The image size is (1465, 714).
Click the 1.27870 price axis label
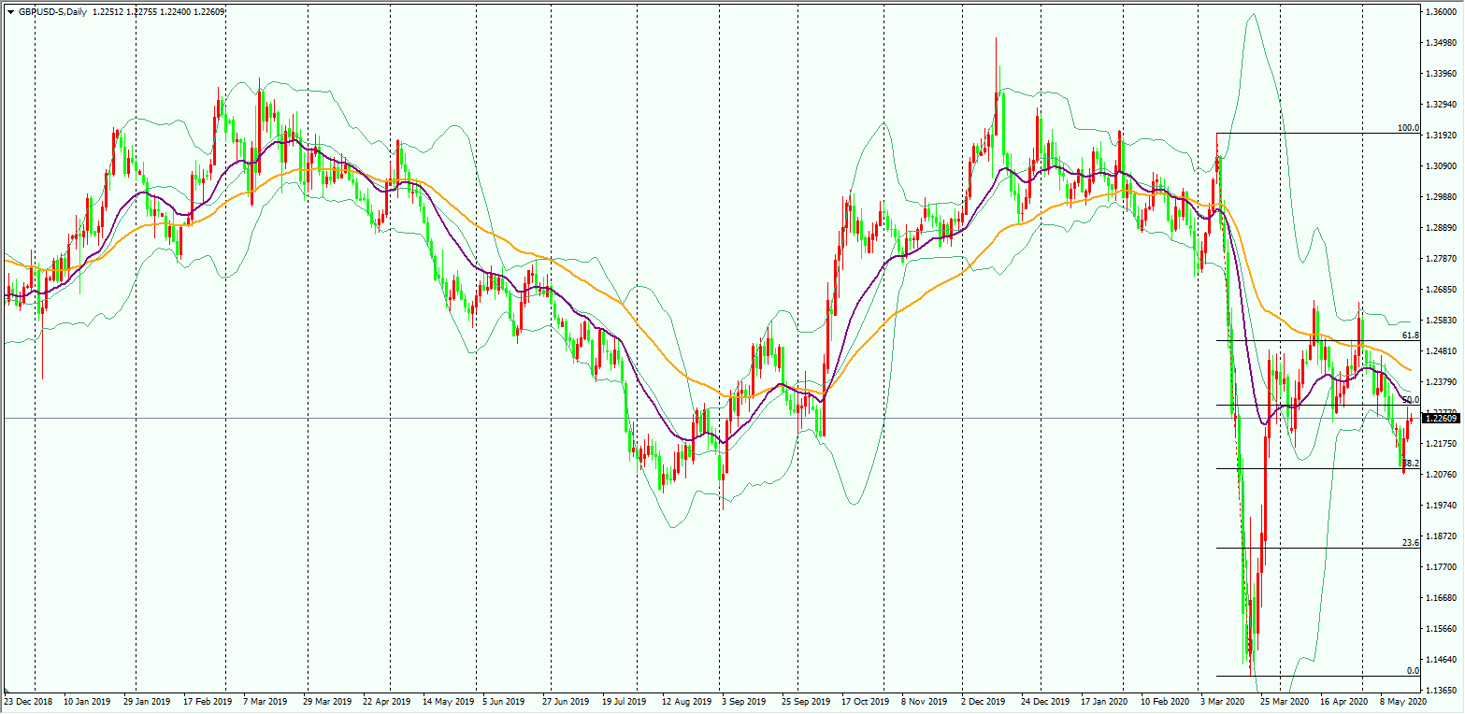pos(1441,259)
